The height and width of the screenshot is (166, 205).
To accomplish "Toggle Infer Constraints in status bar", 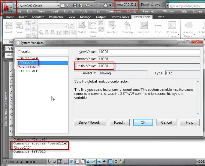I will (49, 162).
